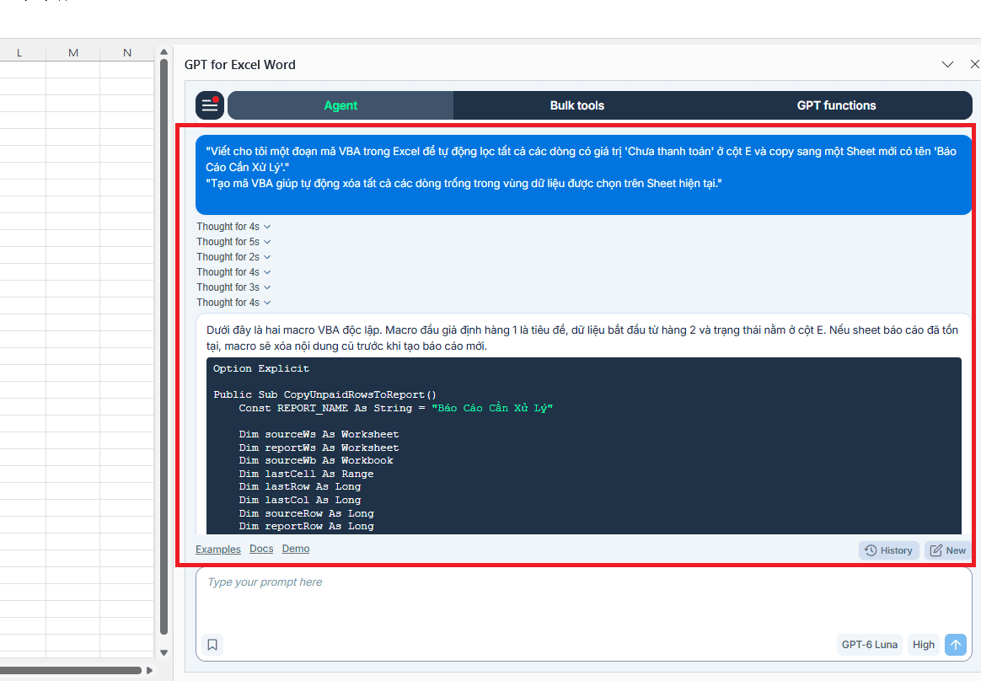Open the Docs link
This screenshot has width=981, height=681.
261,549
